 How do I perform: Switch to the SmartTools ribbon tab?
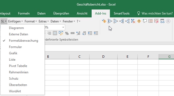[x=122, y=13]
